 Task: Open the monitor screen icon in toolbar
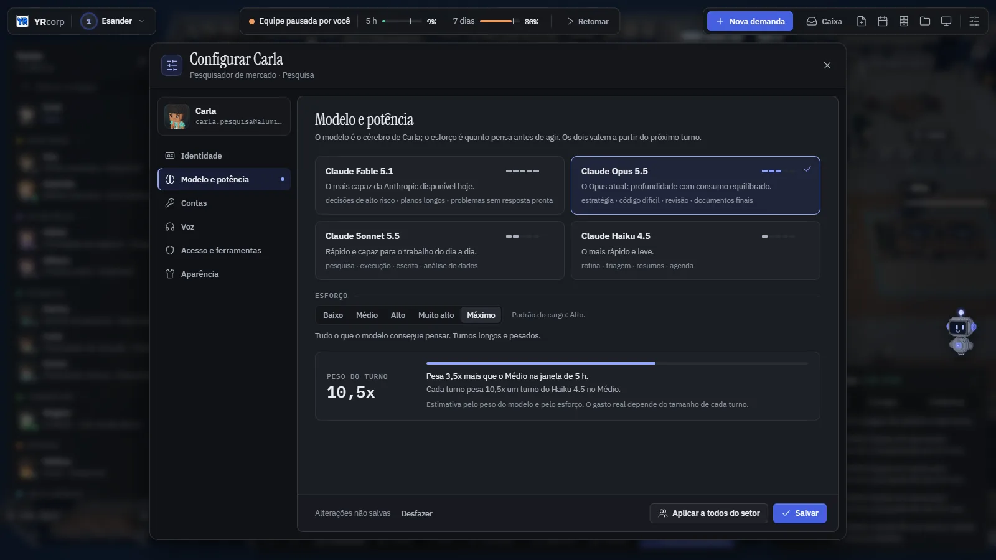(946, 21)
